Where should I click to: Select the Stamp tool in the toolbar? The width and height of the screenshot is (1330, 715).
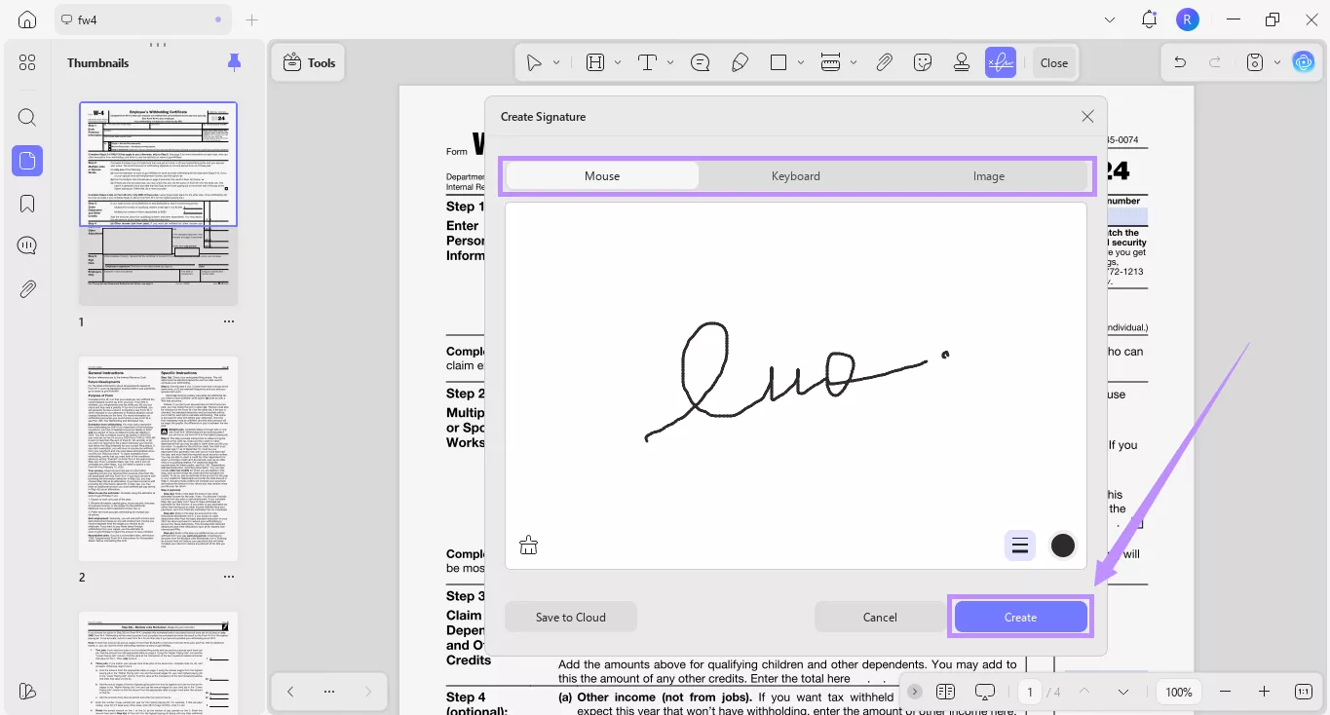tap(962, 61)
